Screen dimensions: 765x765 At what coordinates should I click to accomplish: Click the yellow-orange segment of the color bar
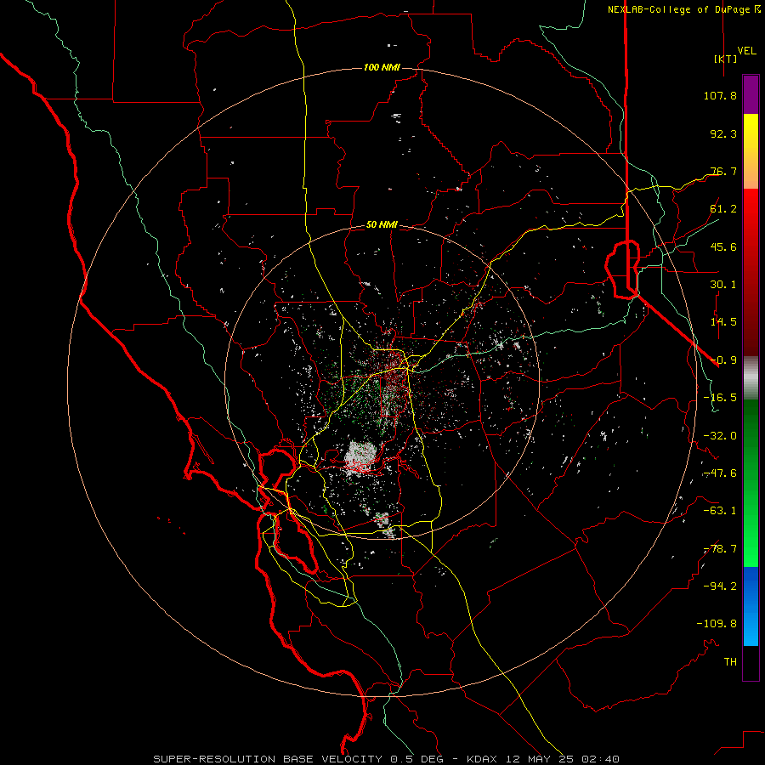pos(751,151)
